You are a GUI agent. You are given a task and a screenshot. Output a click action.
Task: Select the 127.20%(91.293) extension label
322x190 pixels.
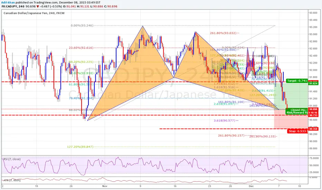tap(263, 95)
